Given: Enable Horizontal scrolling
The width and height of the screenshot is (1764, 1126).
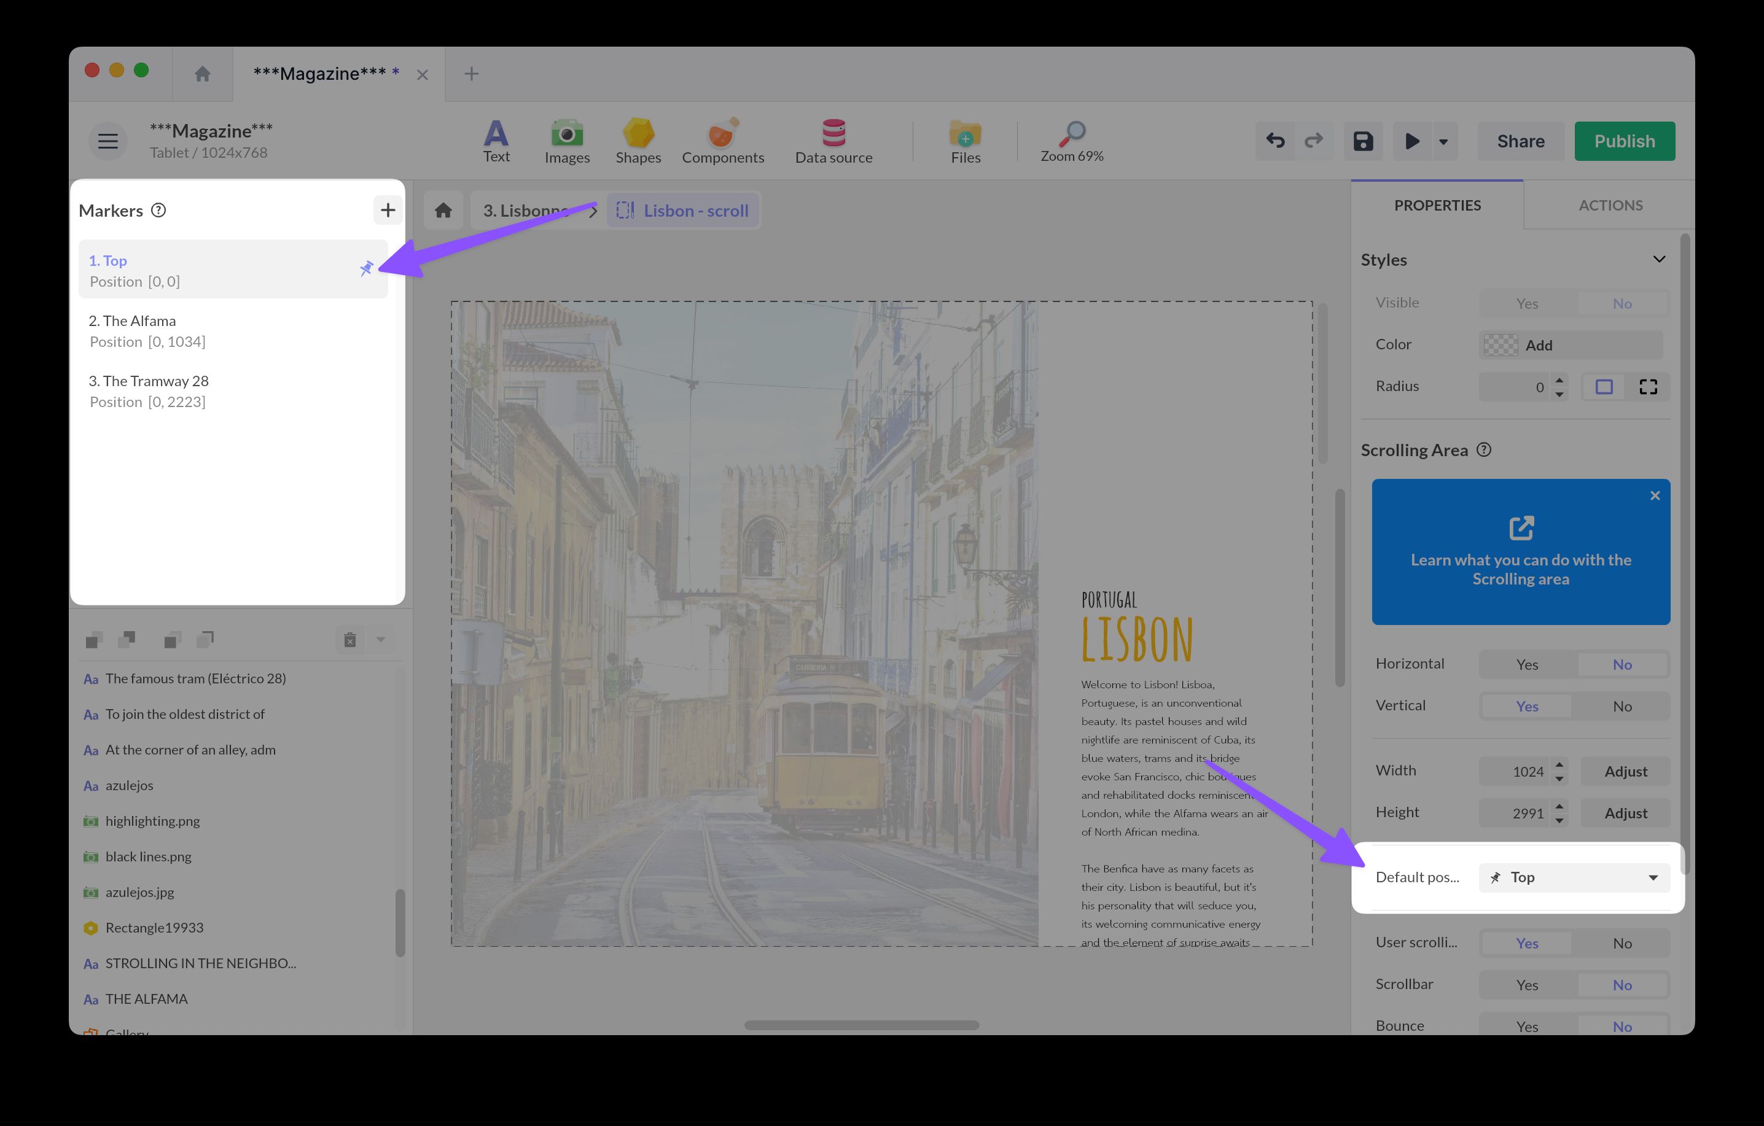Looking at the screenshot, I should 1527,663.
